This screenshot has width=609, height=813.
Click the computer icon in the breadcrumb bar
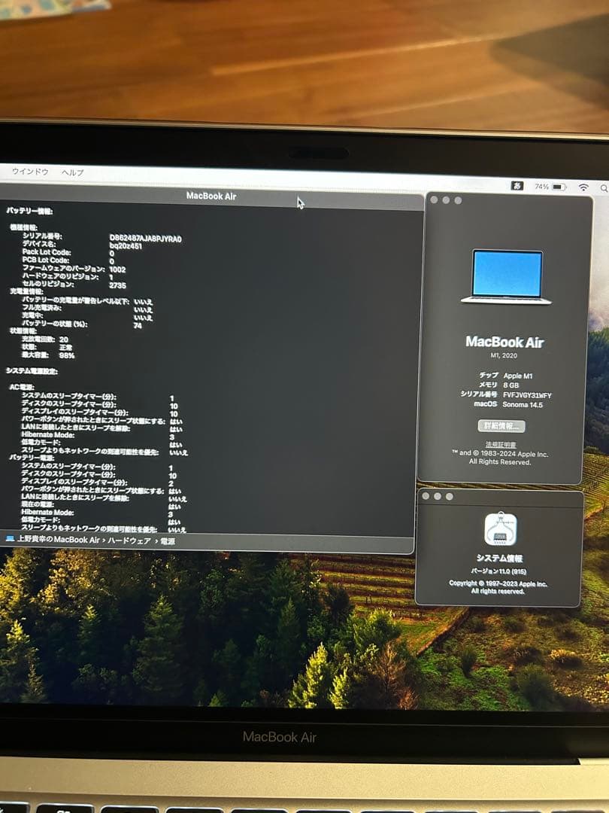(7, 538)
